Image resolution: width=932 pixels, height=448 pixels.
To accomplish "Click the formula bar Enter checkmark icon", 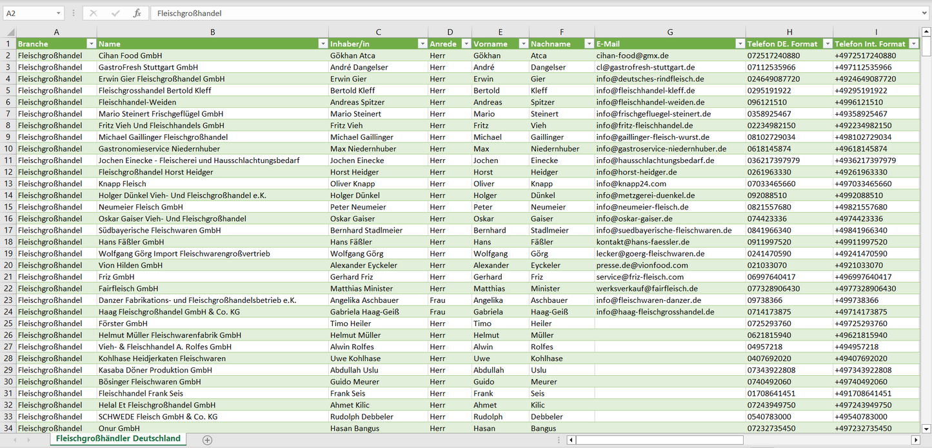I will pos(115,13).
